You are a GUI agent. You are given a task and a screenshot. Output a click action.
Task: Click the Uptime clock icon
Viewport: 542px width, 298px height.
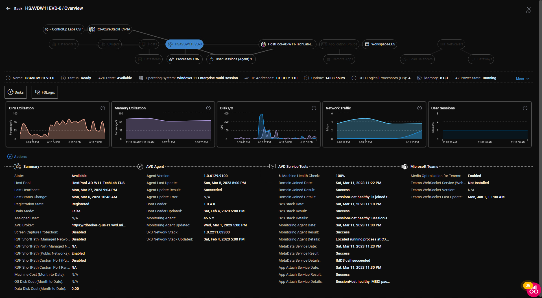coord(306,78)
